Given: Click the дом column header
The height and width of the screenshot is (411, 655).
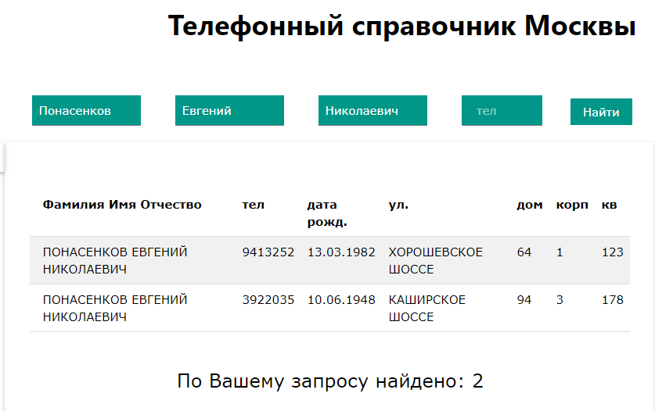Looking at the screenshot, I should (529, 205).
